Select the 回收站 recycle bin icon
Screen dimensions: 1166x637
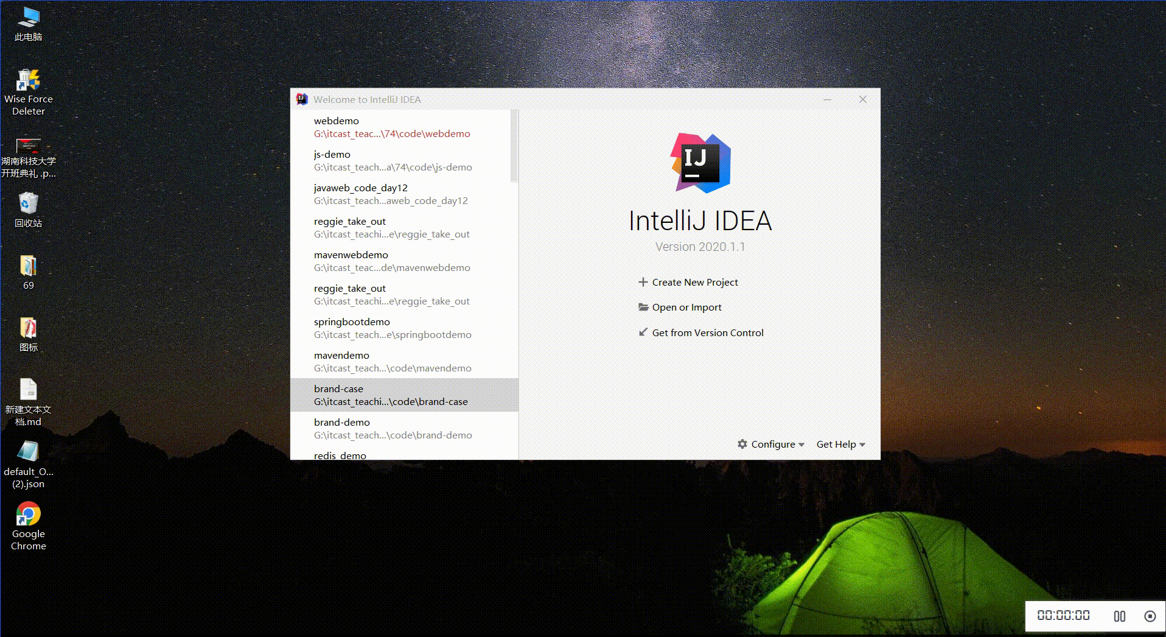tap(28, 210)
